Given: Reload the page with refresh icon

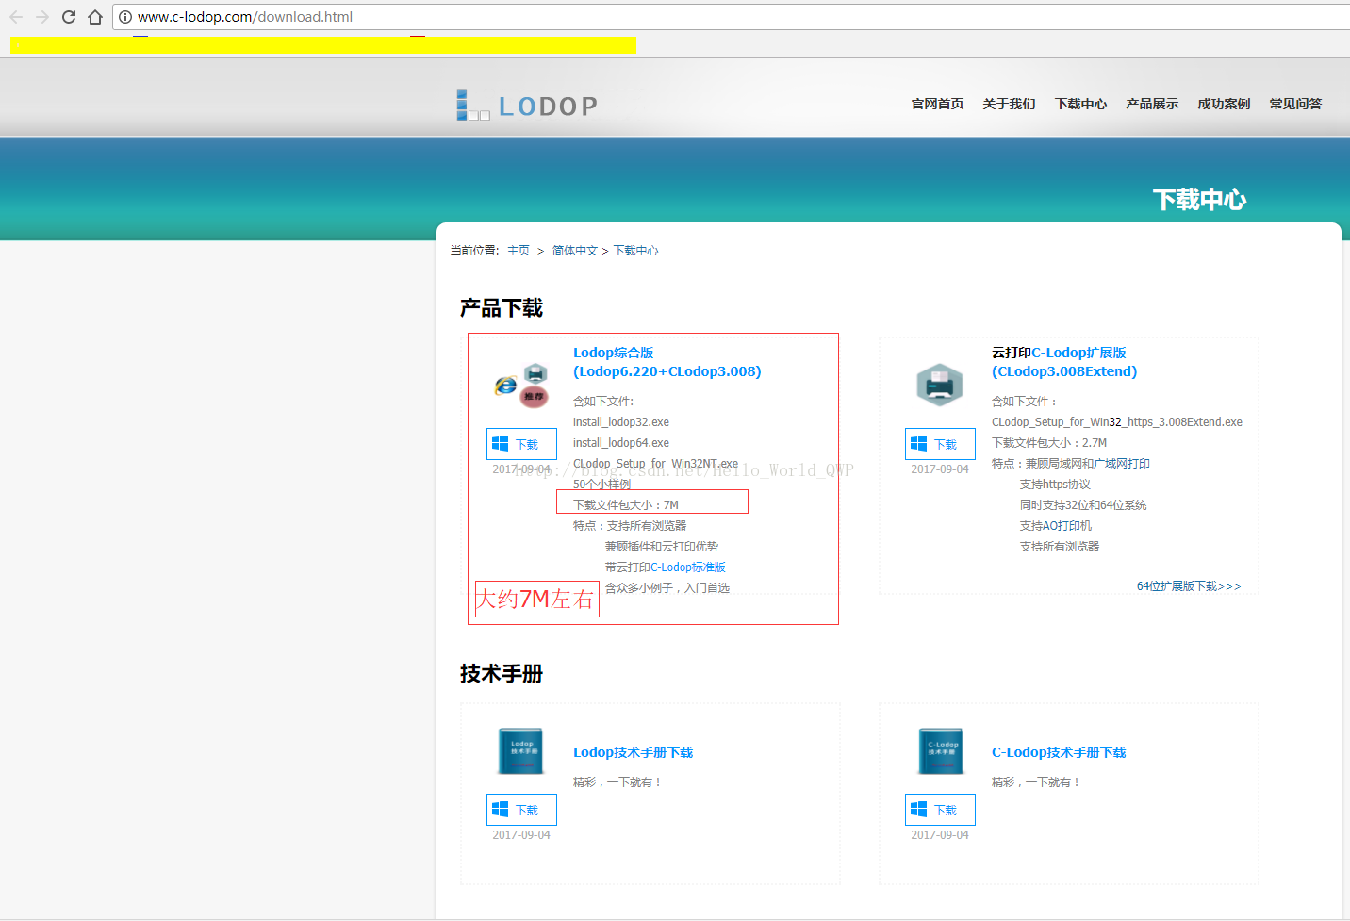Looking at the screenshot, I should 69,17.
